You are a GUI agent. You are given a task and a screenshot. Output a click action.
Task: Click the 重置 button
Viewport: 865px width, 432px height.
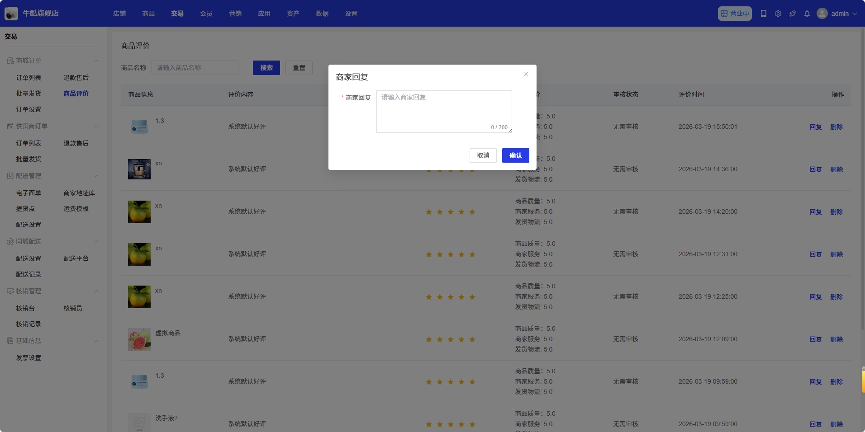299,68
